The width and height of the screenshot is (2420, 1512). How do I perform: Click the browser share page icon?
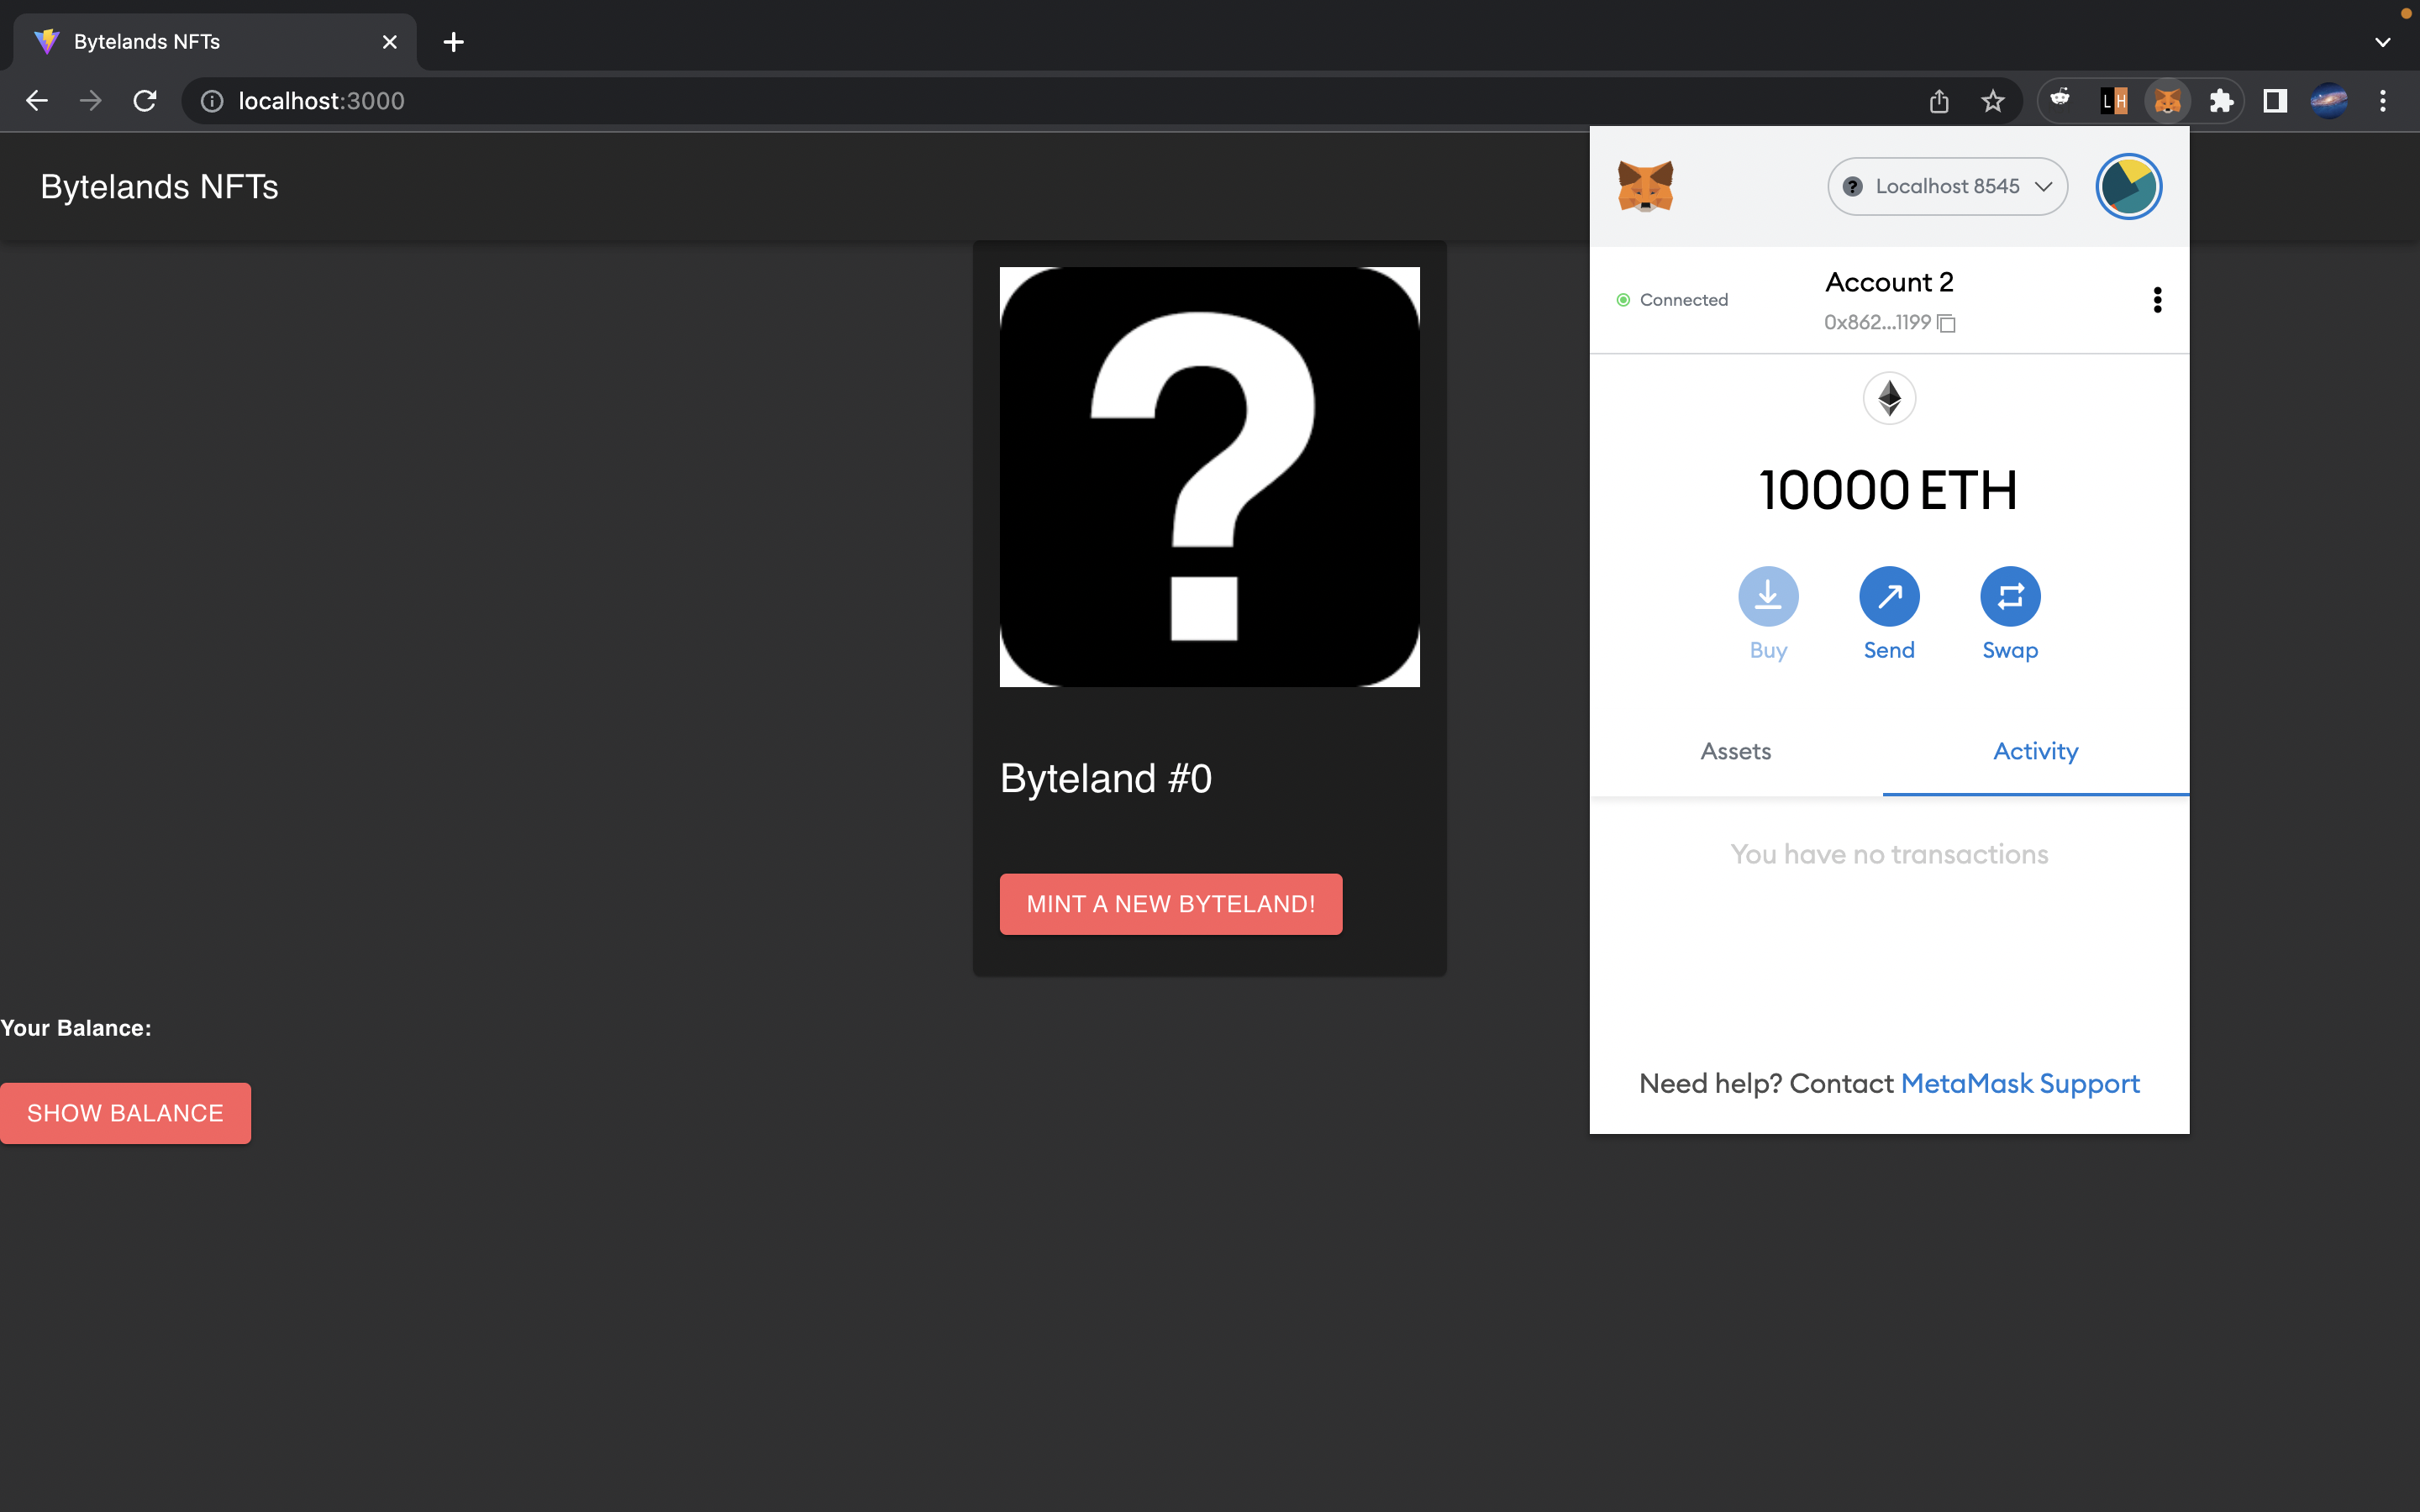(1938, 101)
